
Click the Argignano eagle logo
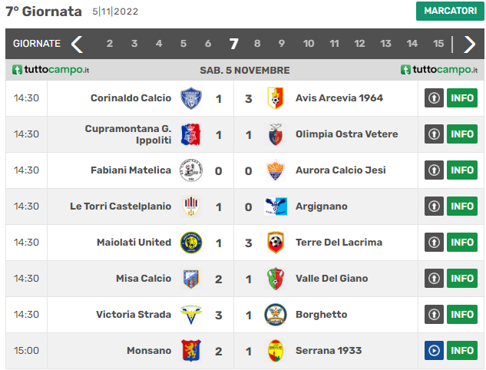pyautogui.click(x=276, y=206)
